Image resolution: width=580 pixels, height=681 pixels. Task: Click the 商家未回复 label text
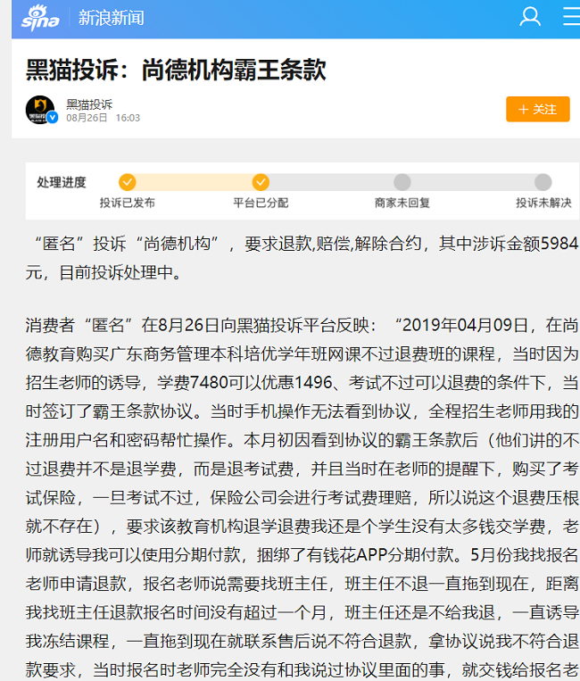(x=402, y=203)
